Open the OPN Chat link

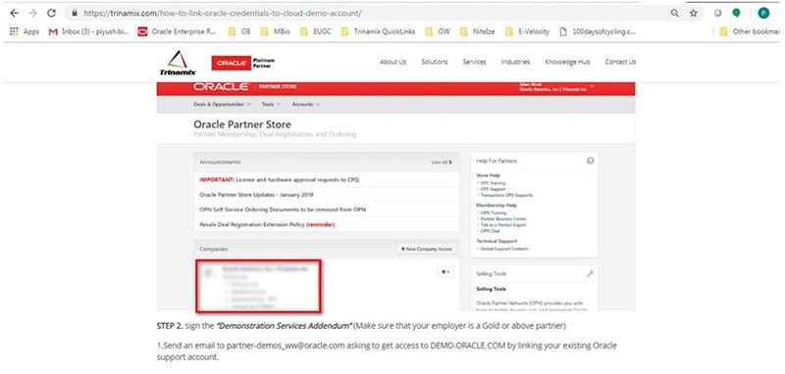point(490,231)
